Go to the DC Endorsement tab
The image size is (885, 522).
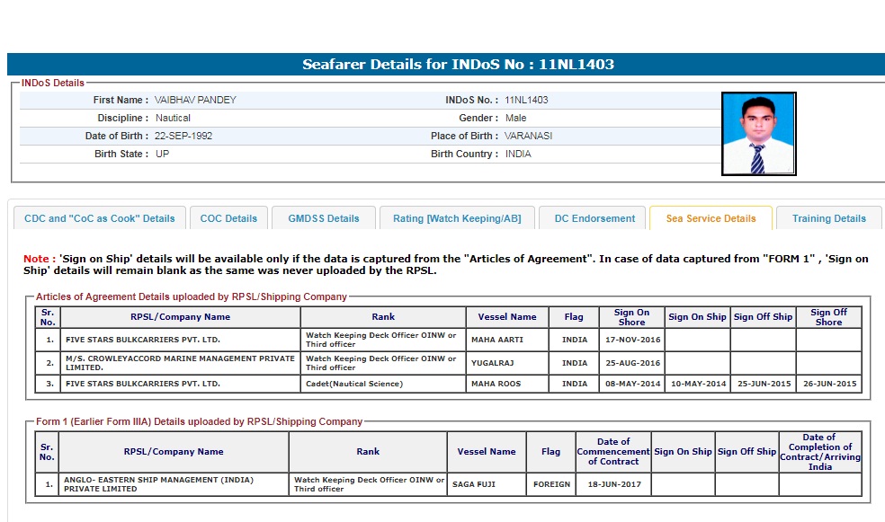coord(594,218)
